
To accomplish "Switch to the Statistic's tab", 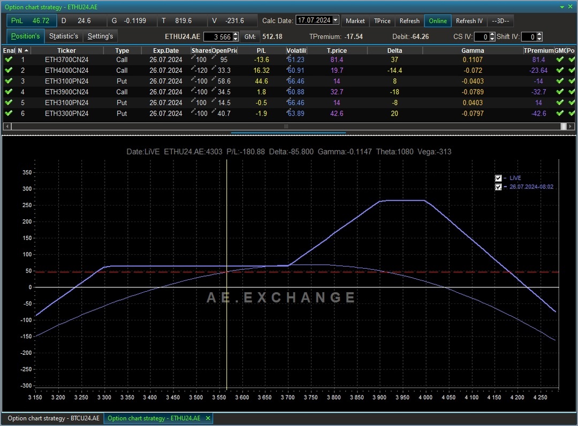I will (64, 36).
